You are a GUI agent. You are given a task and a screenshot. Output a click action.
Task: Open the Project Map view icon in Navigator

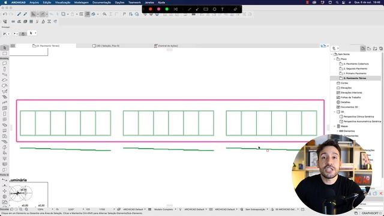362,49
